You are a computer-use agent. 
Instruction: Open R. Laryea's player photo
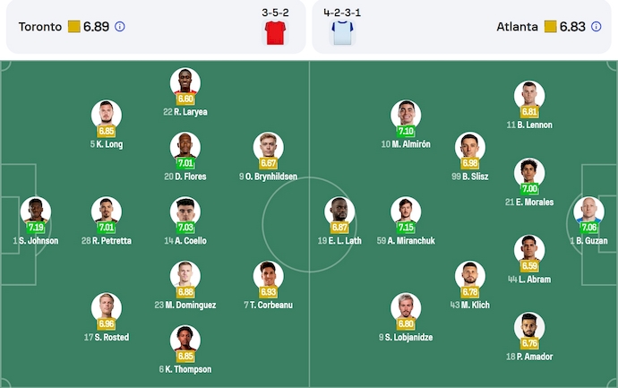pyautogui.click(x=185, y=82)
